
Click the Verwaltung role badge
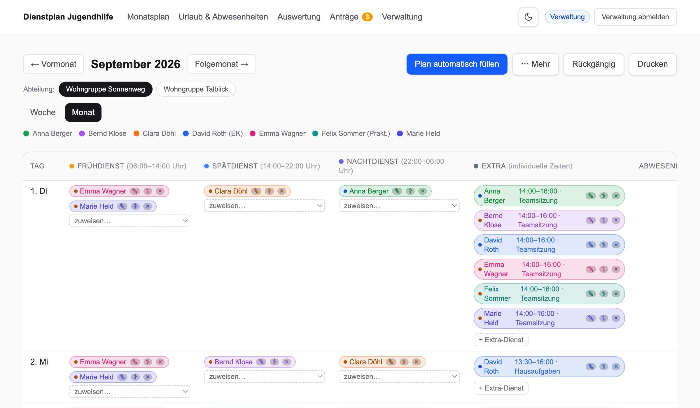click(x=567, y=17)
